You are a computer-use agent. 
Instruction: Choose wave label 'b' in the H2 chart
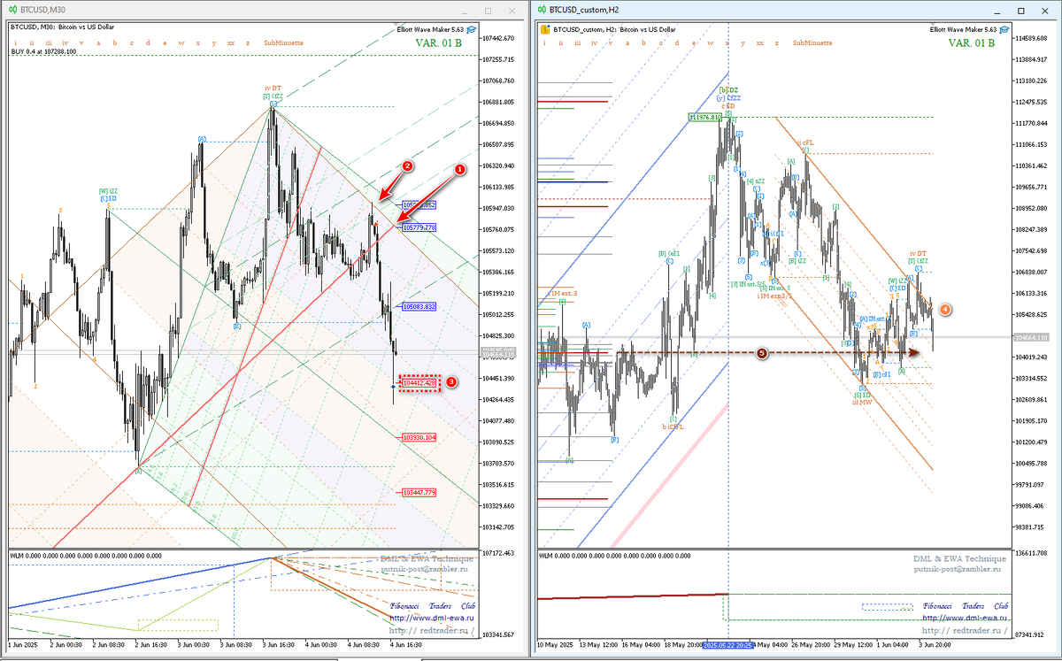(643, 42)
